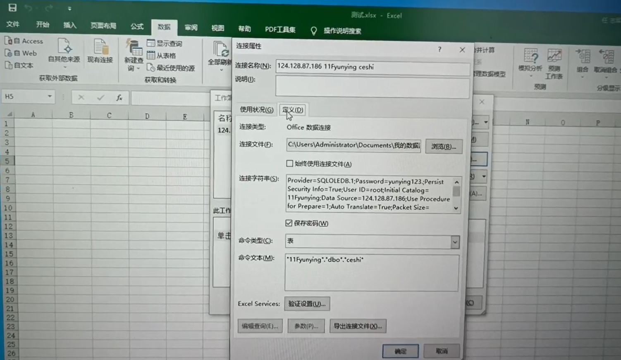621x360 pixels.
Task: Click the Save icon in quick access toolbar
Action: (x=12, y=7)
